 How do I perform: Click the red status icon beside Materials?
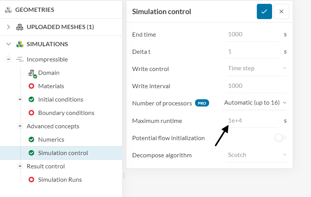[31, 86]
